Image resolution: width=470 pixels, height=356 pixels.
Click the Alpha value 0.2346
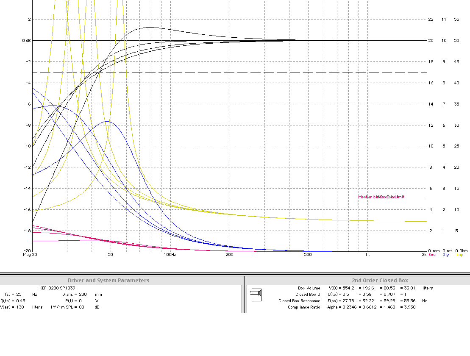click(349, 307)
